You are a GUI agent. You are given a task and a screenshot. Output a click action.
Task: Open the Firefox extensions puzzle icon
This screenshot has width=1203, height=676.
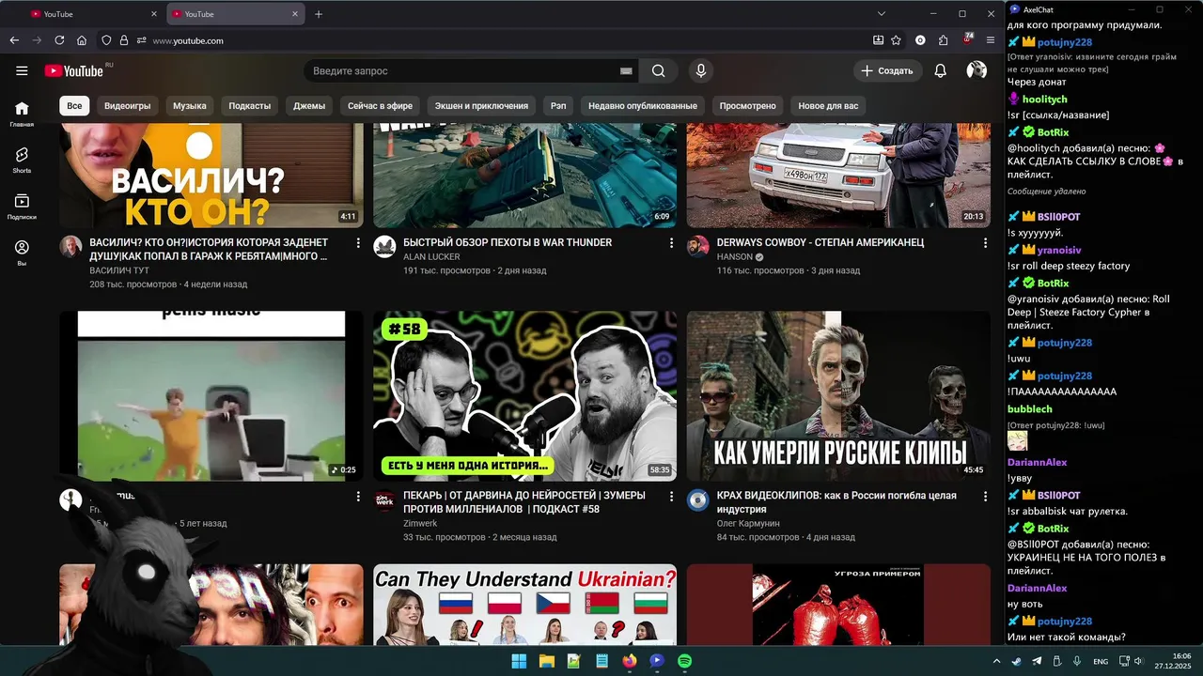tap(944, 40)
